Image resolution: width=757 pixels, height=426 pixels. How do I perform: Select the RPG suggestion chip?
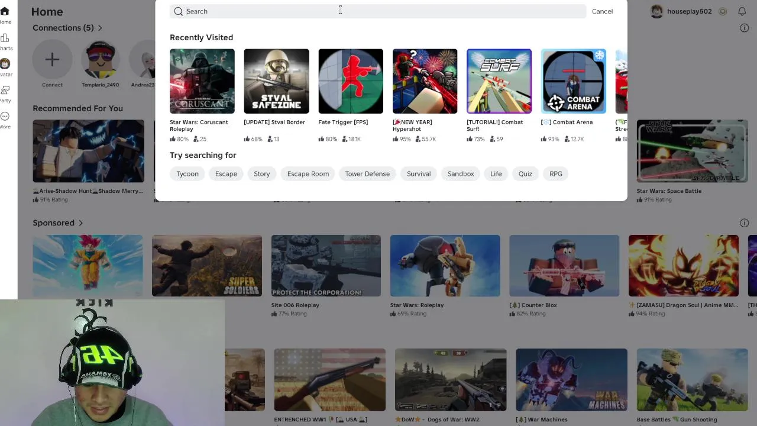point(556,174)
